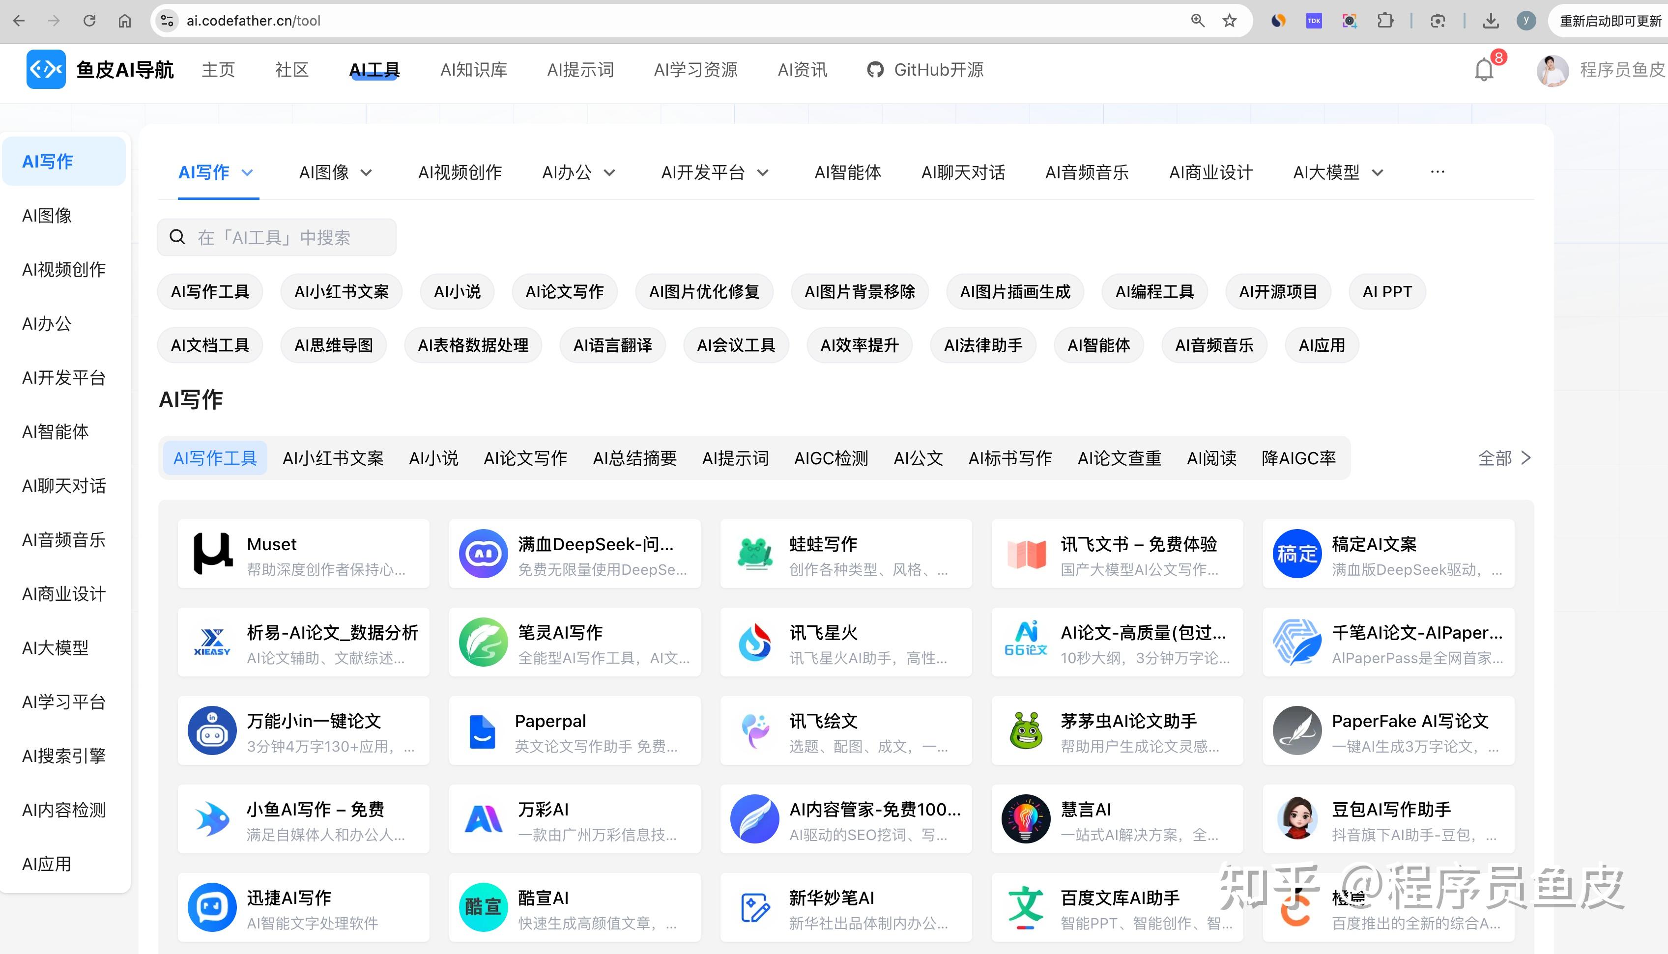Open GitHub开源 link with octocat icon

(x=925, y=69)
